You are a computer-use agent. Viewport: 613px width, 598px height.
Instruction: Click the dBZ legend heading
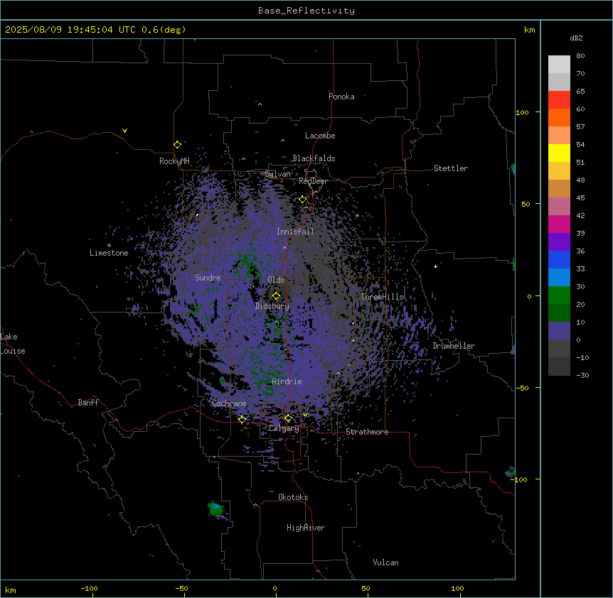tap(576, 38)
